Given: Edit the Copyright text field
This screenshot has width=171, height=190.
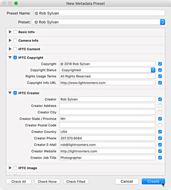Looking at the screenshot, I should pos(107,64).
